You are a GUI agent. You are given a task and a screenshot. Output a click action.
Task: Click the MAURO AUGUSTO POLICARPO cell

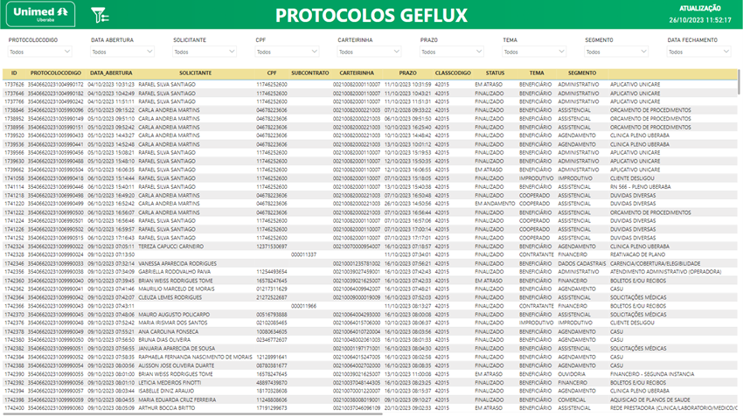[x=174, y=315]
